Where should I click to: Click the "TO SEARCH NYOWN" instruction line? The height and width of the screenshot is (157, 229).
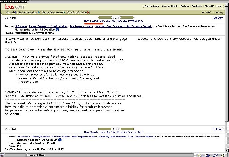pyautogui.click(x=64, y=49)
